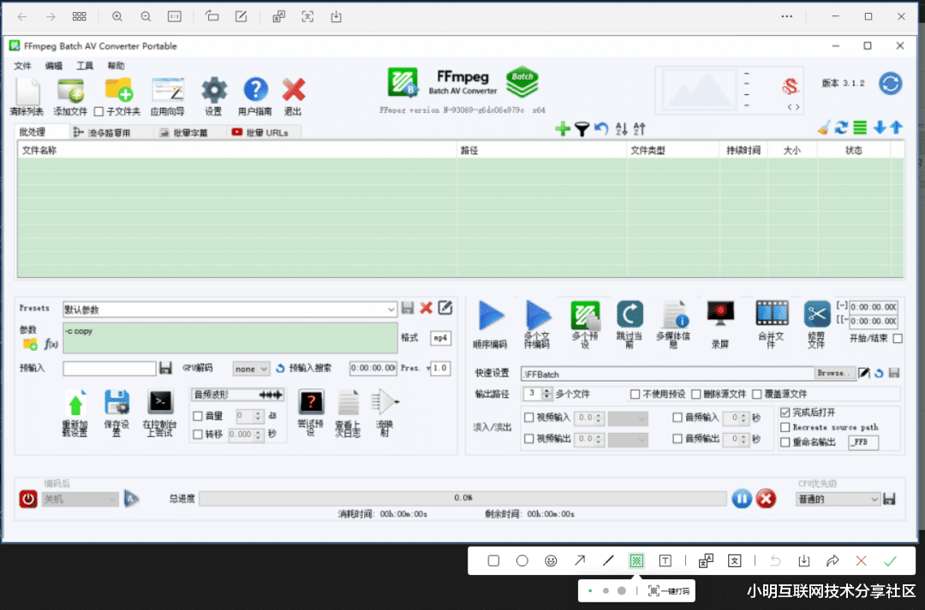Open the 用户指南 user guide
Image resolution: width=925 pixels, height=610 pixels.
[x=255, y=90]
